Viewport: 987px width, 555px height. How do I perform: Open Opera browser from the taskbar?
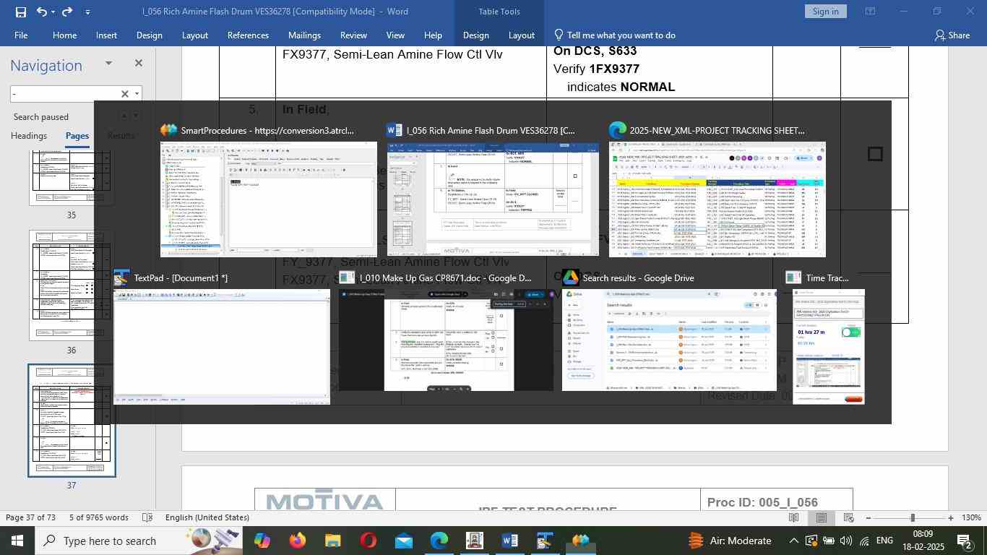368,541
